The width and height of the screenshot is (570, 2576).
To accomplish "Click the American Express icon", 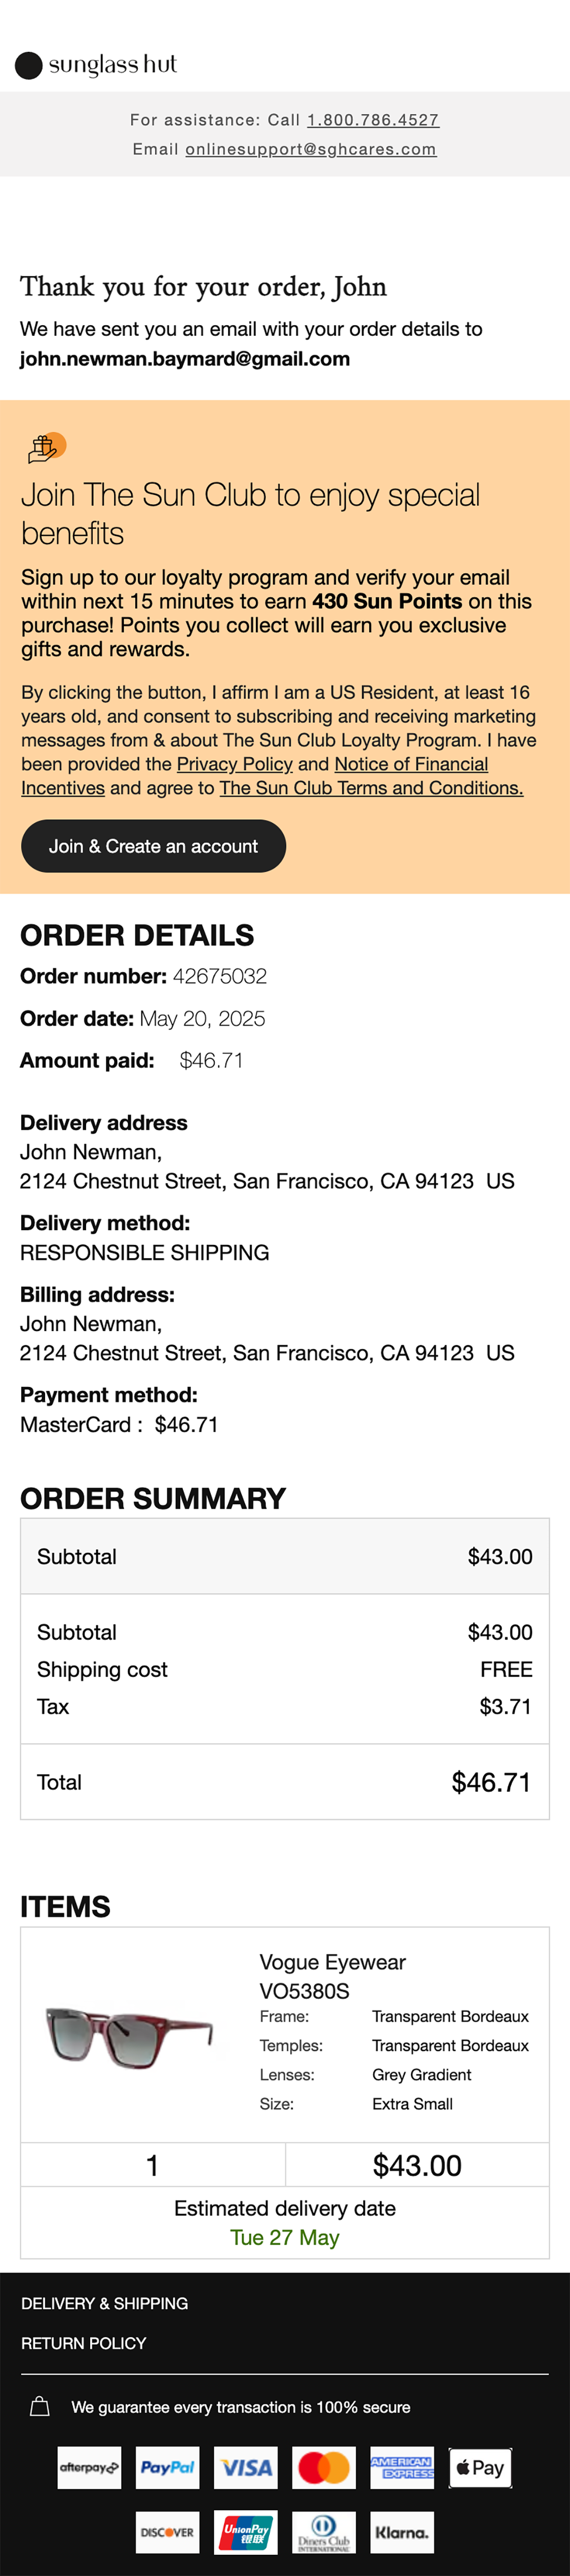I will pos(402,2468).
